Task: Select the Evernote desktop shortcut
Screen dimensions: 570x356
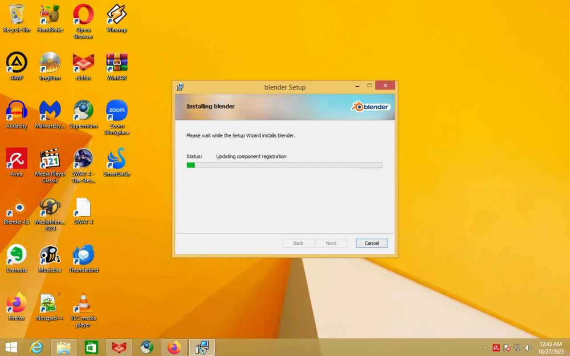Action: (x=16, y=259)
